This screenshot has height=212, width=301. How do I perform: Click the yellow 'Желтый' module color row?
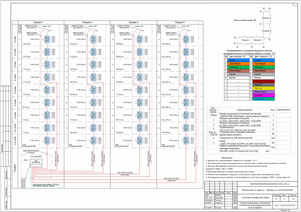(x=263, y=88)
